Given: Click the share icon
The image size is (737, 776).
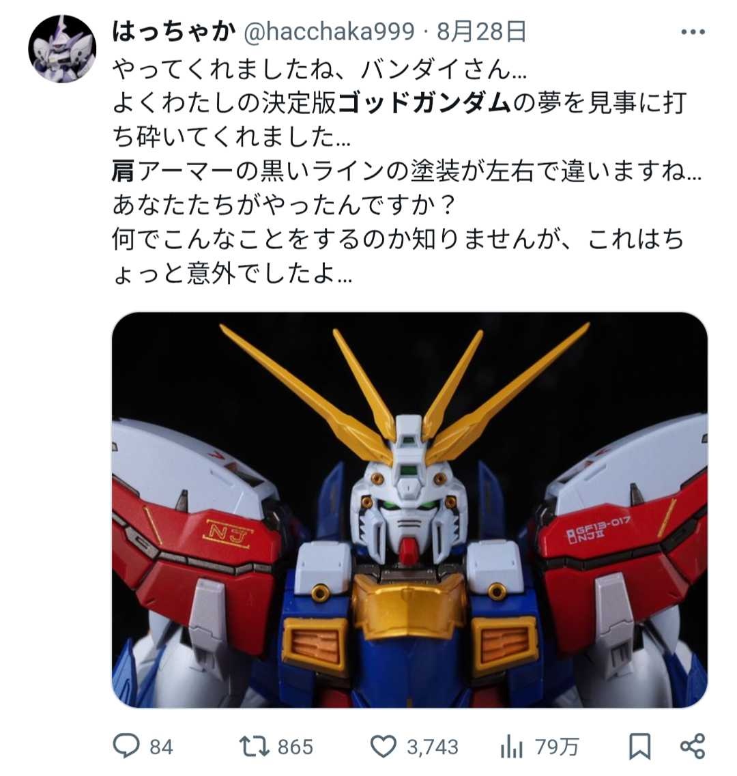Looking at the screenshot, I should 693,746.
